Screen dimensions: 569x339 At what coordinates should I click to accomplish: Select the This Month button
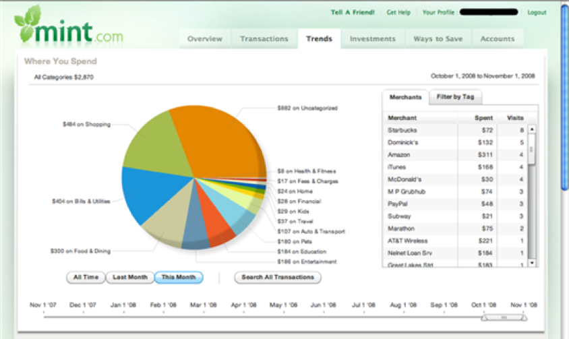(x=179, y=277)
